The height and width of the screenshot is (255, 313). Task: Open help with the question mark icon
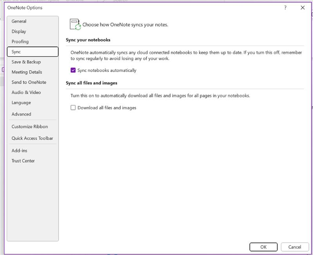click(x=285, y=8)
